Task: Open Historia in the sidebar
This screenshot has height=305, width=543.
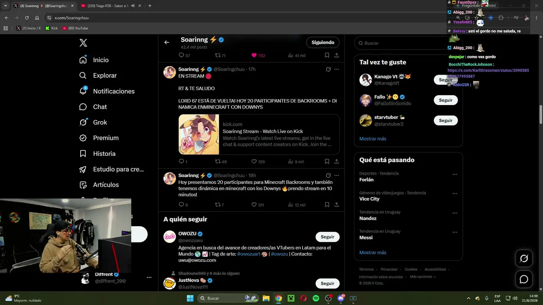Action: [x=97, y=154]
